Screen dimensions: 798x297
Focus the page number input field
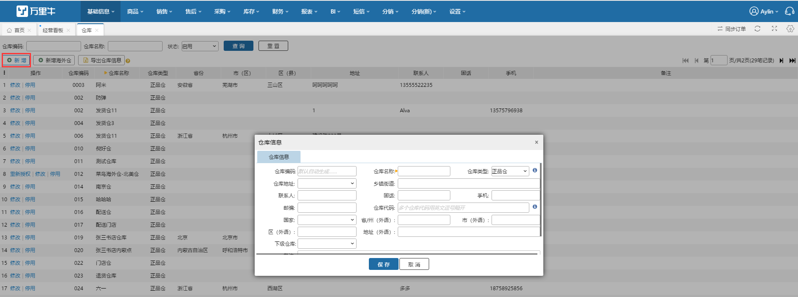(719, 60)
